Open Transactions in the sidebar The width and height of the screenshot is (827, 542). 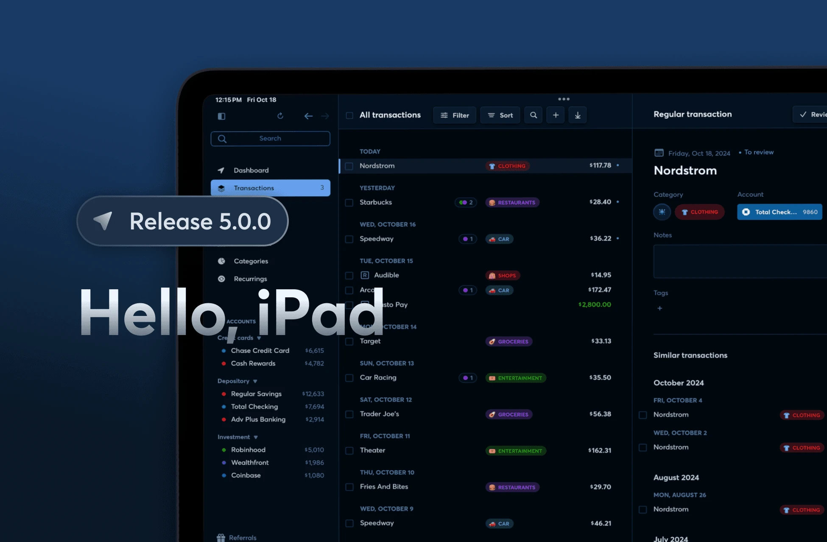click(271, 188)
